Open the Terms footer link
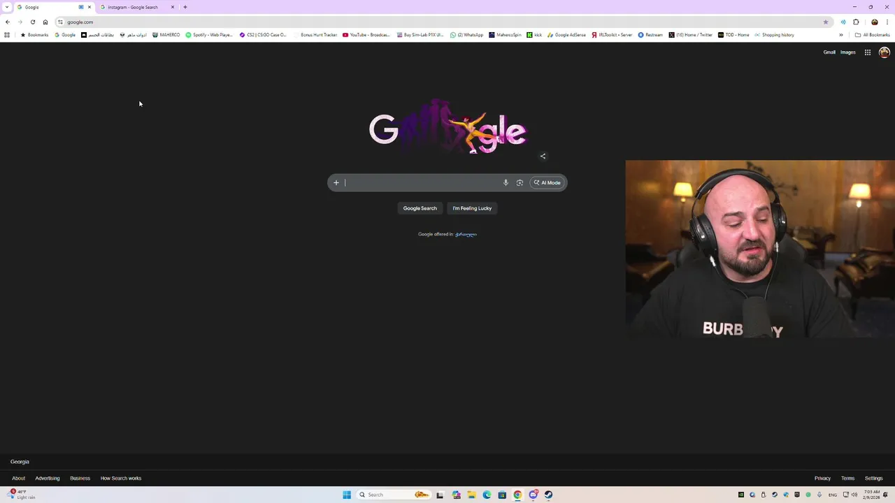This screenshot has width=895, height=503. pyautogui.click(x=848, y=479)
